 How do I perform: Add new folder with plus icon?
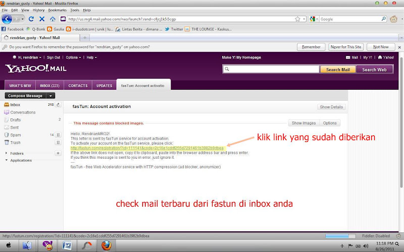[58, 153]
